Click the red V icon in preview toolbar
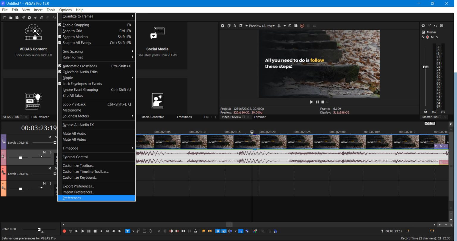 [302, 26]
